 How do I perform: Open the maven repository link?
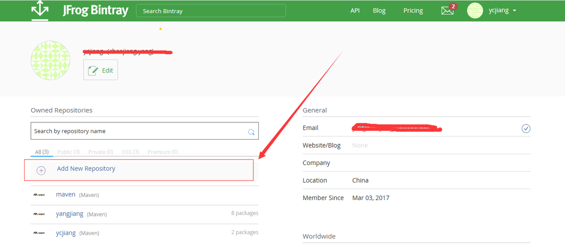coord(66,194)
